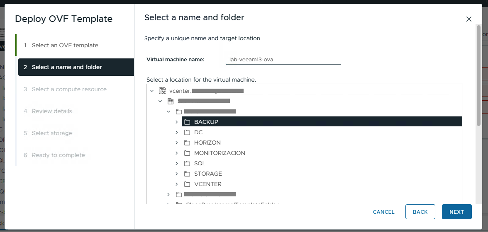Image resolution: width=488 pixels, height=232 pixels.
Task: Click the BACKUP folder icon
Action: 187,122
